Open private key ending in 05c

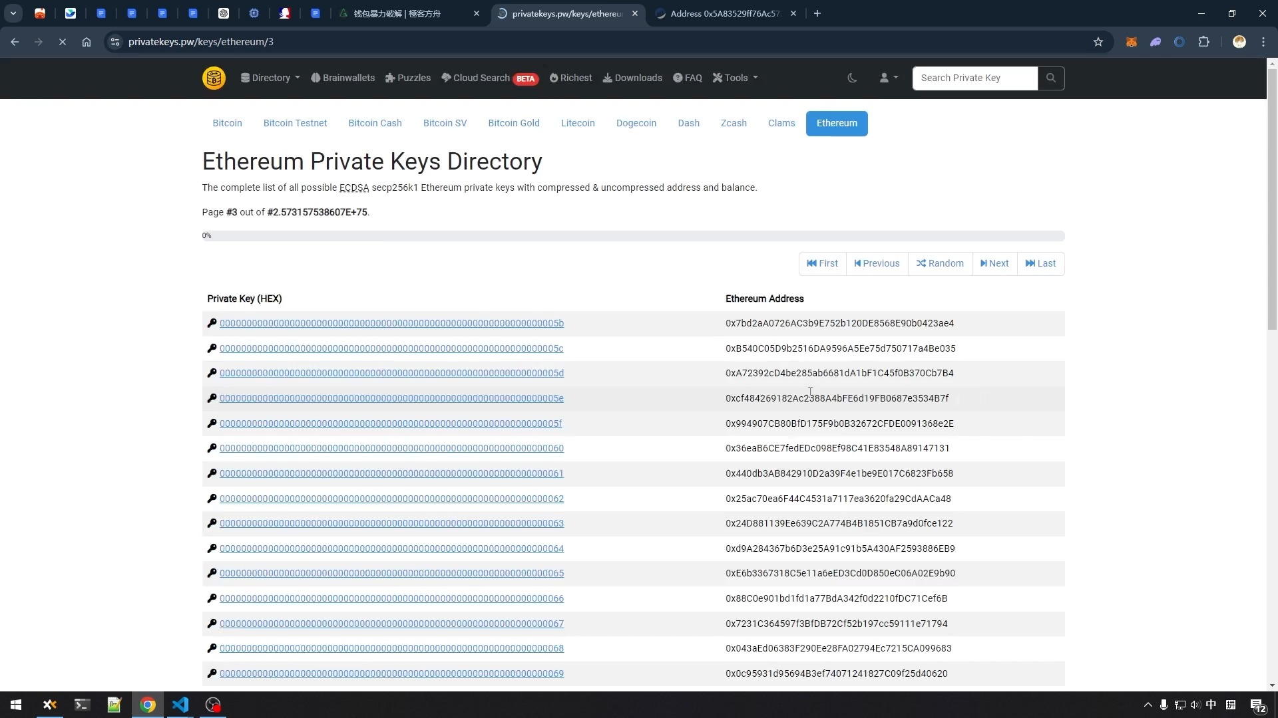(x=391, y=349)
